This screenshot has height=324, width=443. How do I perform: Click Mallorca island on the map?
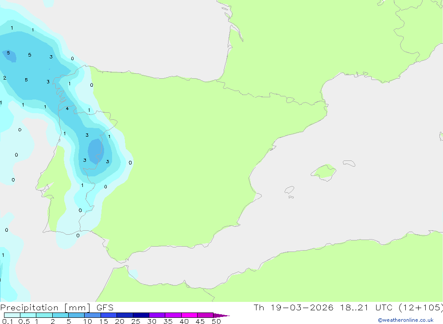point(324,172)
